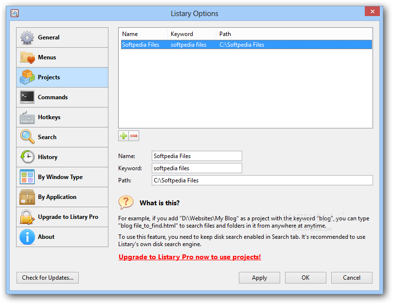
Task: Click Check for Updates button
Action: tap(48, 278)
